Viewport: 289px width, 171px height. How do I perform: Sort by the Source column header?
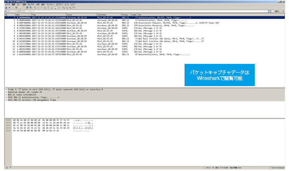81,15
